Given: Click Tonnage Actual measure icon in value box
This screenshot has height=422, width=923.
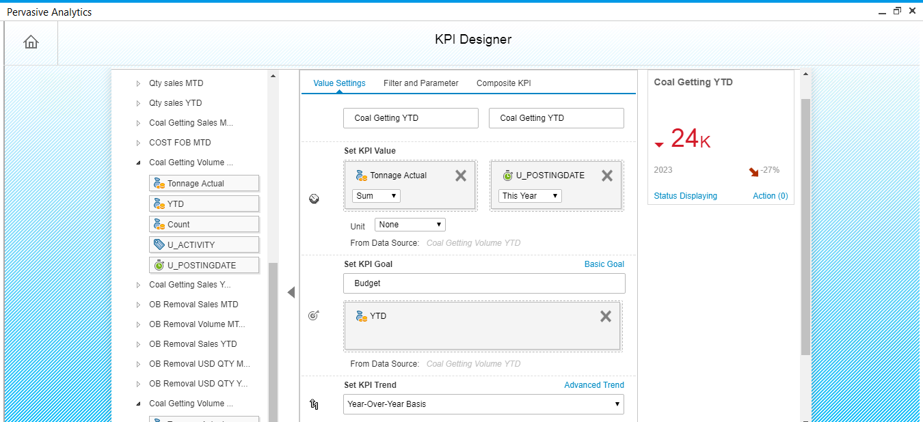Looking at the screenshot, I should [362, 175].
